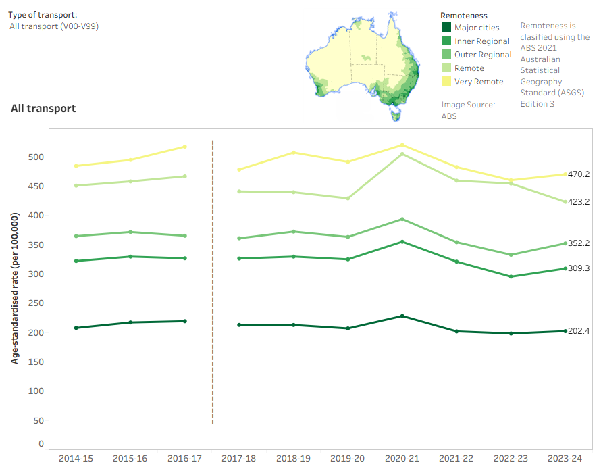The width and height of the screenshot is (601, 473).
Task: Click the 2018-19 x-axis label
Action: pyautogui.click(x=293, y=458)
